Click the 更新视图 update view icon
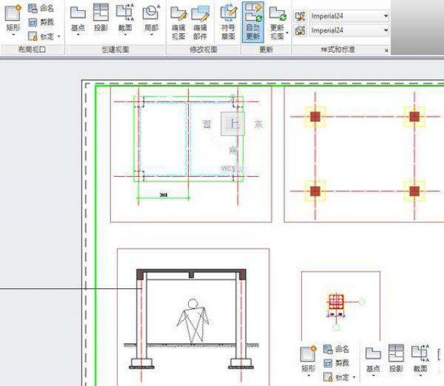 click(x=277, y=21)
